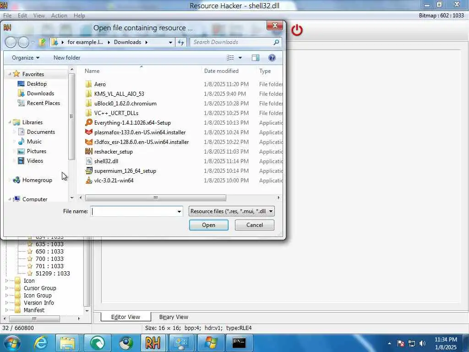This screenshot has width=469, height=352.
Task: Expand the Icon Group tree node
Action: [6, 296]
